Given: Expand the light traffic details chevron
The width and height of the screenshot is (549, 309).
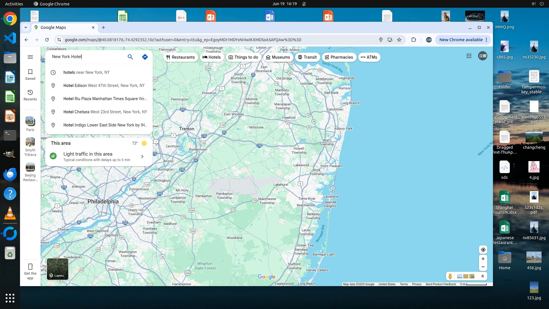Looking at the screenshot, I should tap(142, 157).
